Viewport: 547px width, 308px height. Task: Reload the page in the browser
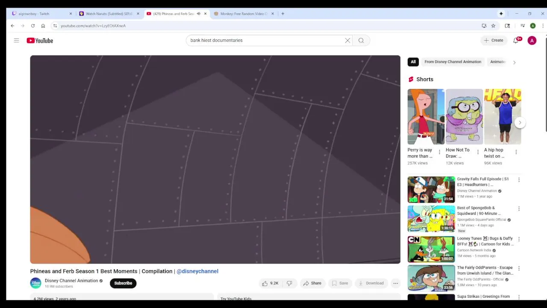(x=32, y=26)
